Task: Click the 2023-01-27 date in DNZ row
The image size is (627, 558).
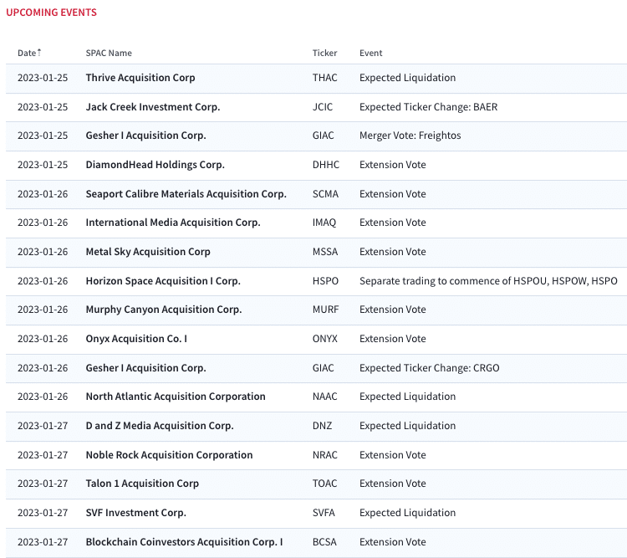Action: pos(43,426)
